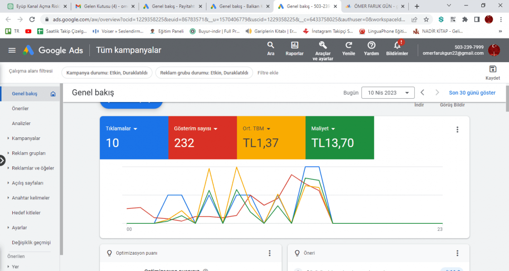Open Araçlar ve ayarlar wrench icon
The width and height of the screenshot is (509, 271).
323,45
